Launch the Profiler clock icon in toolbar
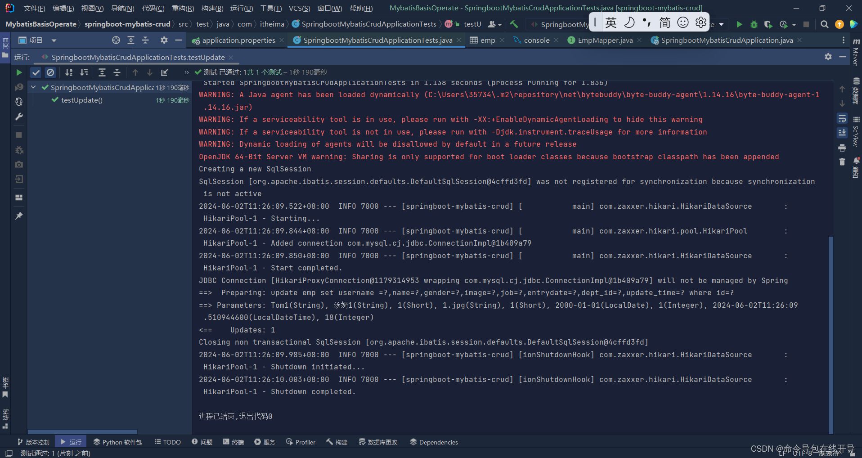Image resolution: width=862 pixels, height=458 pixels. [784, 25]
